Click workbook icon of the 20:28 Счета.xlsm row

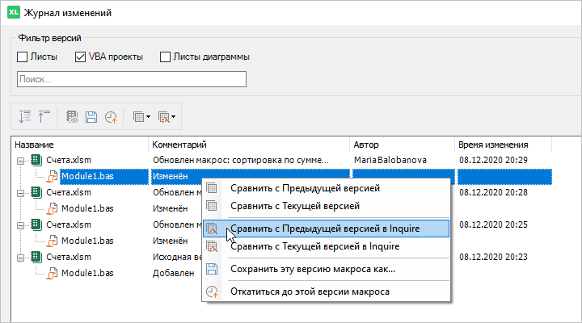(x=36, y=192)
